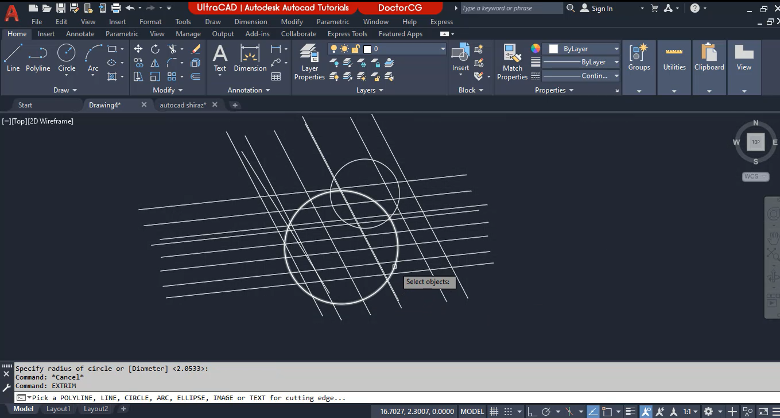
Task: Open the Annotate ribbon tab
Action: tap(80, 34)
